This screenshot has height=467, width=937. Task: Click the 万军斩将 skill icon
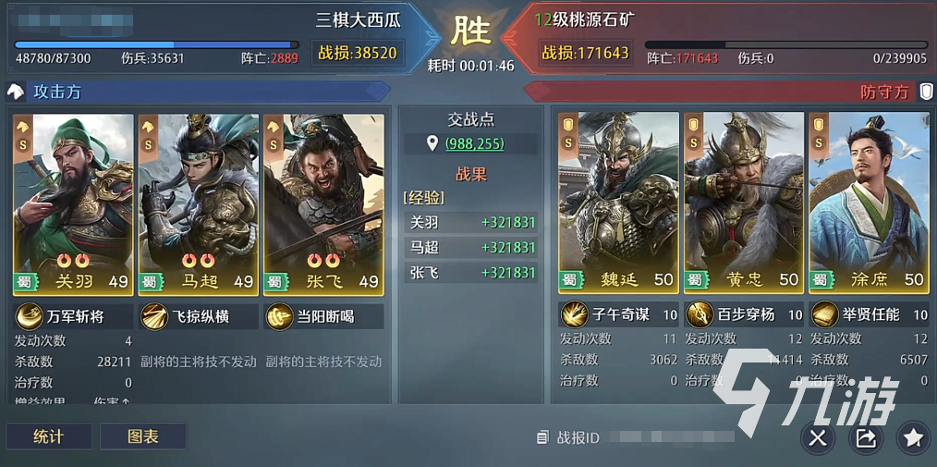29,316
